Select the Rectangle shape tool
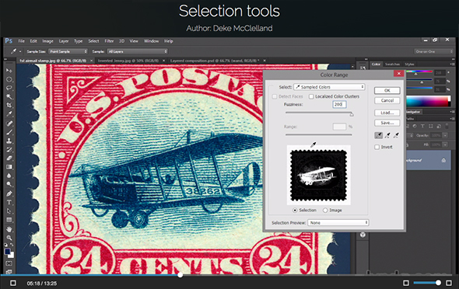The height and width of the screenshot is (289, 459). (x=9, y=220)
